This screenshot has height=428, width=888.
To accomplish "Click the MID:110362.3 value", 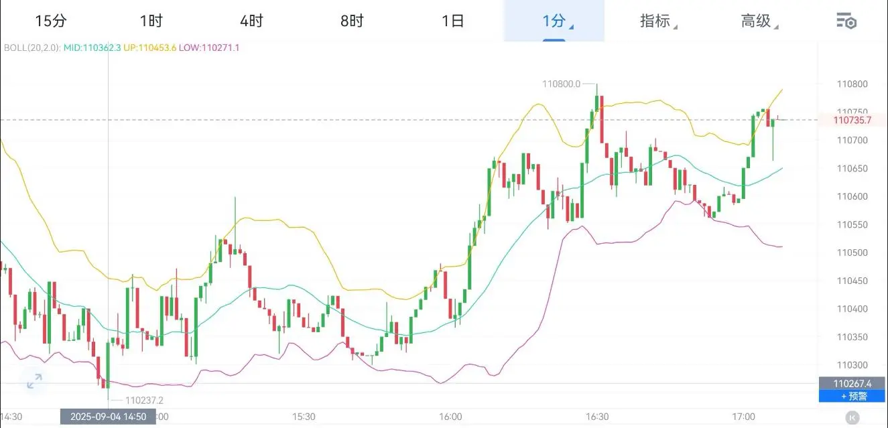I will (92, 48).
